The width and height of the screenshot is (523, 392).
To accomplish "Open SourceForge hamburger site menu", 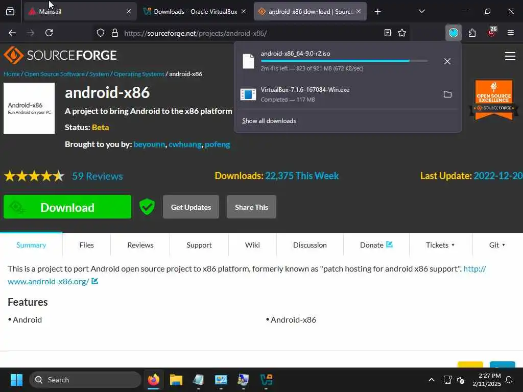I will [x=510, y=56].
